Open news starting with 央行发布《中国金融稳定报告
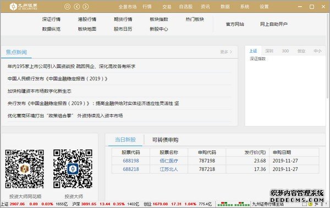This screenshot has height=208, width=330. click(94, 103)
